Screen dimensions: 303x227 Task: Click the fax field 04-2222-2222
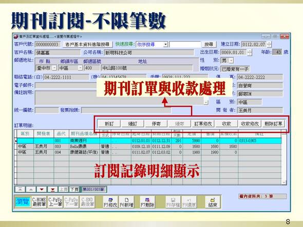[260, 77]
